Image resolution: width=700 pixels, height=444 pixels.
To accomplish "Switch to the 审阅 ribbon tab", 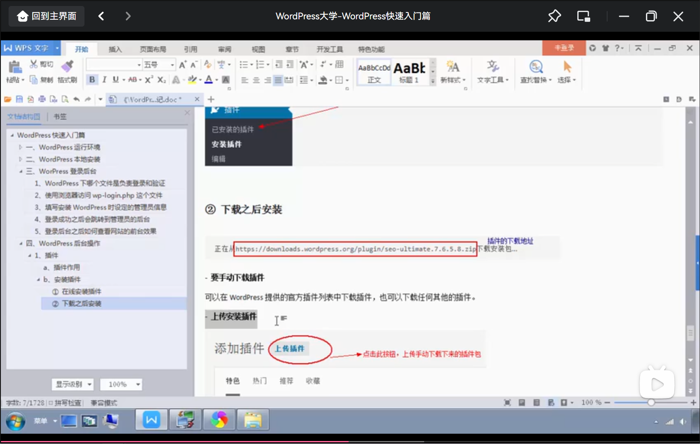I will pos(224,49).
